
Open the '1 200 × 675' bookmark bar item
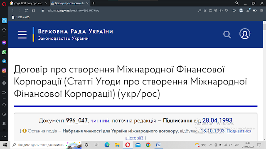[x=20, y=17]
